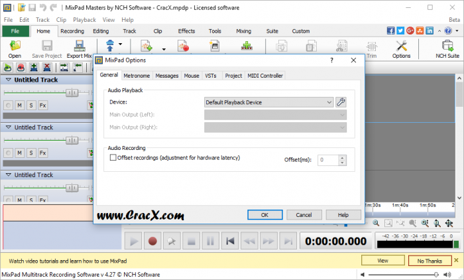Click the vertical scrollbar down arrow

(459, 198)
